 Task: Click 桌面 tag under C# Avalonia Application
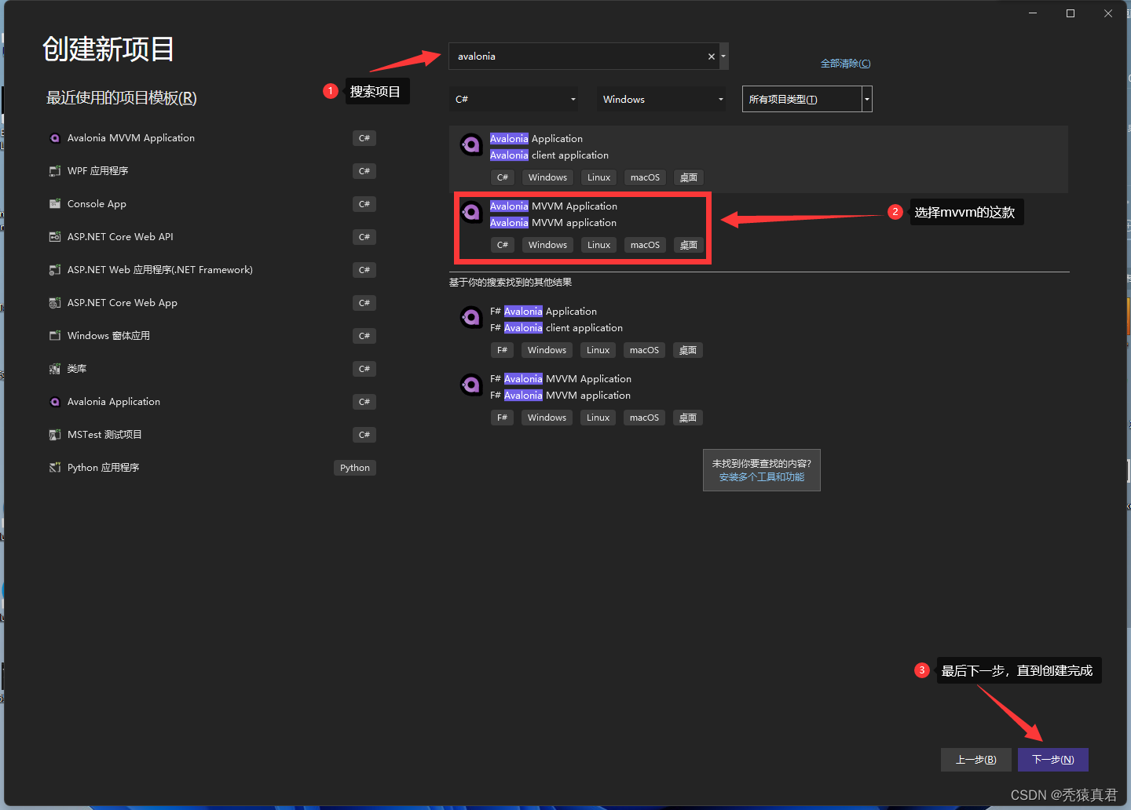pos(689,177)
